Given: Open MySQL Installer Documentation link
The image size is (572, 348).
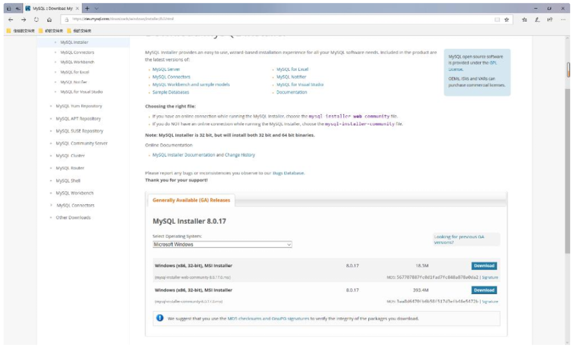Looking at the screenshot, I should pyautogui.click(x=184, y=155).
